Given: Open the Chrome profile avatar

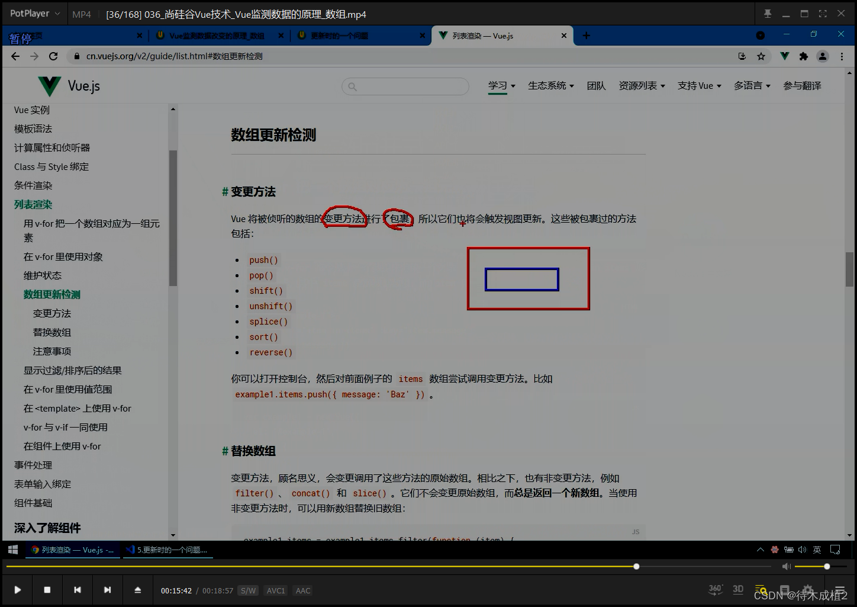Looking at the screenshot, I should click(x=823, y=56).
